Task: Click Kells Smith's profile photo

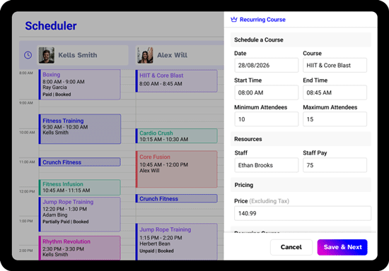Action: [47, 55]
